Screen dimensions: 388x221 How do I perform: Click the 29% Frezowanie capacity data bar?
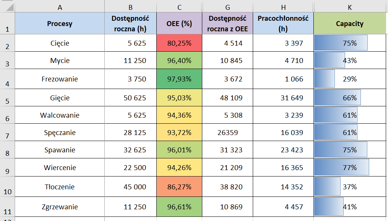[x=325, y=79]
